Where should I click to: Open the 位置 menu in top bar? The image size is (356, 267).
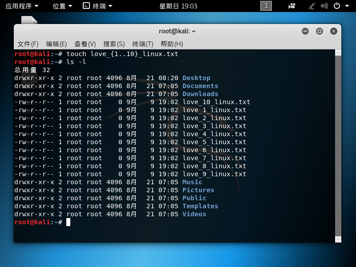pos(62,6)
